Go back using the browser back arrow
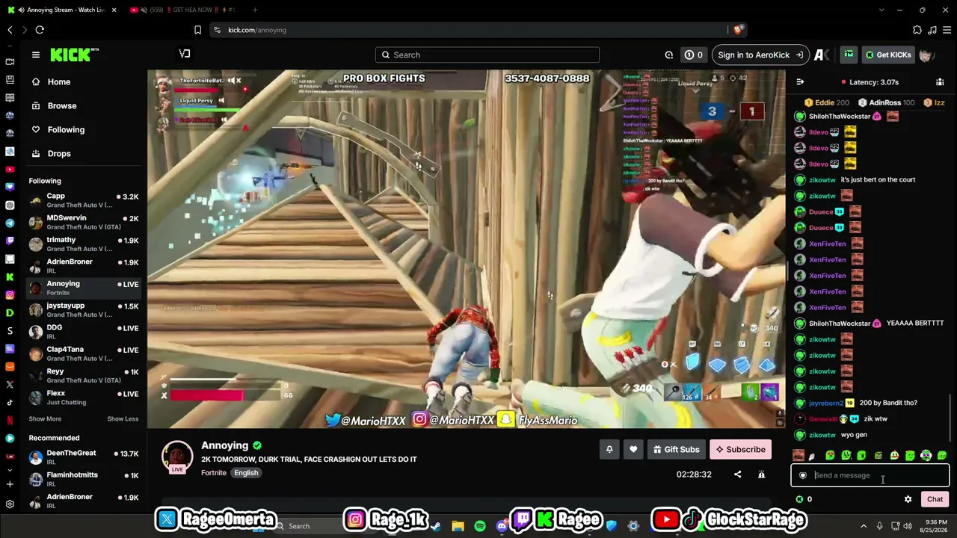Image resolution: width=957 pixels, height=538 pixels. pyautogui.click(x=10, y=30)
